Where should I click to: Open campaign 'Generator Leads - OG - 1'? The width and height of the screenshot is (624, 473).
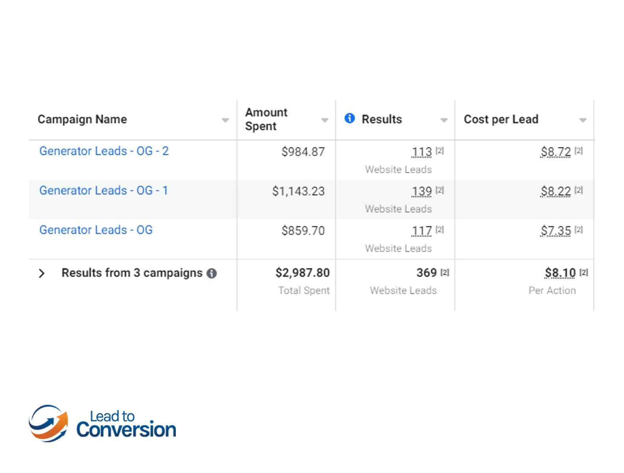coord(104,190)
